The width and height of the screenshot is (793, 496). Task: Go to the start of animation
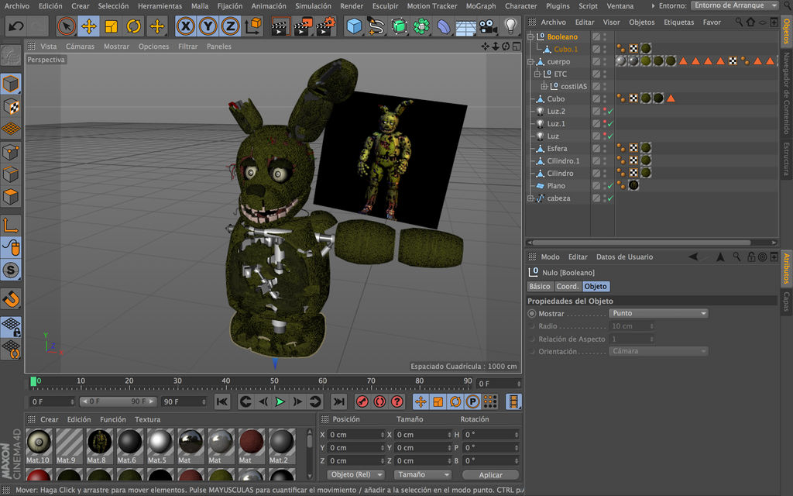pos(222,402)
